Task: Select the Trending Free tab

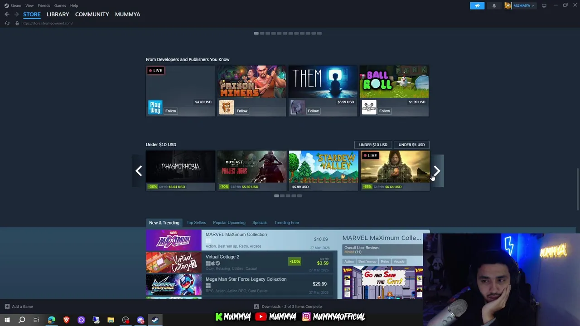Action: click(x=286, y=223)
